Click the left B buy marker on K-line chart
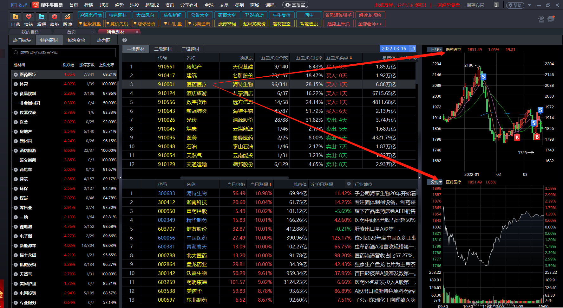The width and height of the screenshot is (563, 308). click(x=517, y=137)
